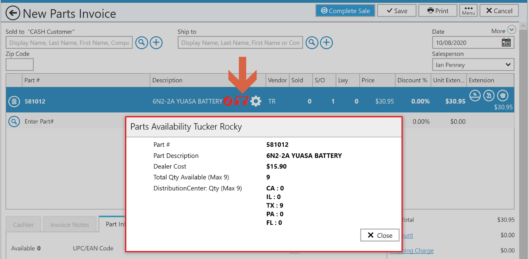Click the Vendor column header
Screen dimensions: 529x259
point(277,80)
